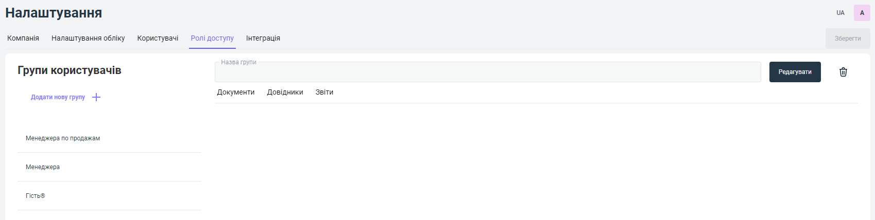This screenshot has height=220, width=875.
Task: Focus the Назва групи input field
Action: [487, 72]
